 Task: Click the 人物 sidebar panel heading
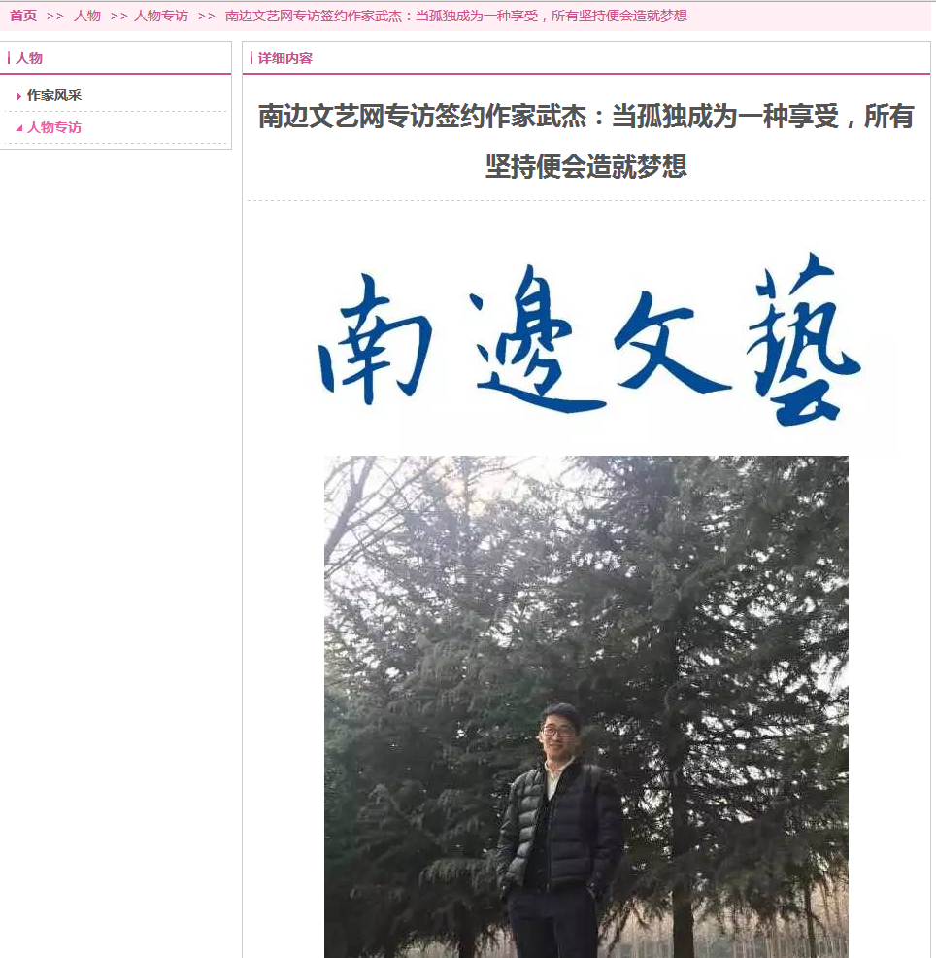coord(29,58)
